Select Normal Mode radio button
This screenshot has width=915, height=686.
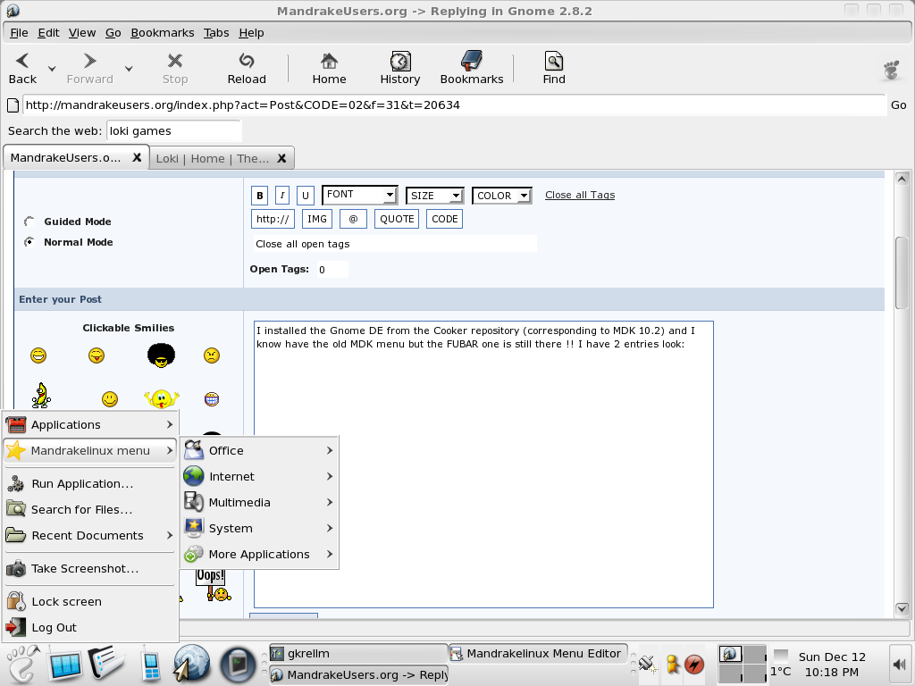pyautogui.click(x=29, y=241)
